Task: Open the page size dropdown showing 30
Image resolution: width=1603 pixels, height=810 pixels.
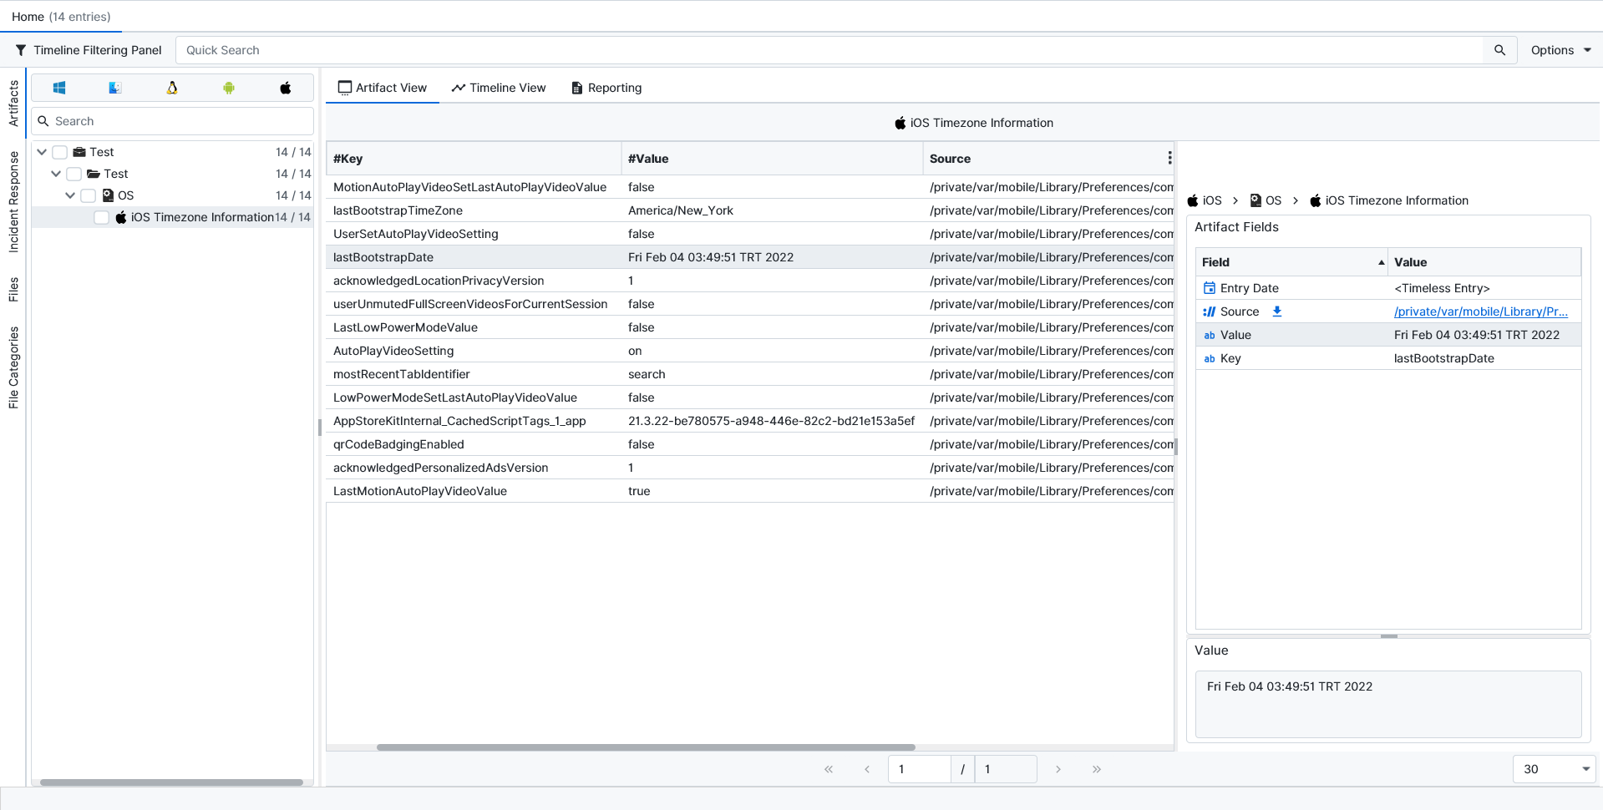Action: (x=1554, y=769)
